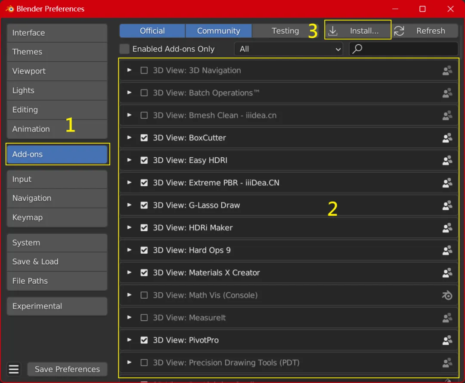Expand the 3D Navigation add-on details
465x383 pixels.
[129, 70]
